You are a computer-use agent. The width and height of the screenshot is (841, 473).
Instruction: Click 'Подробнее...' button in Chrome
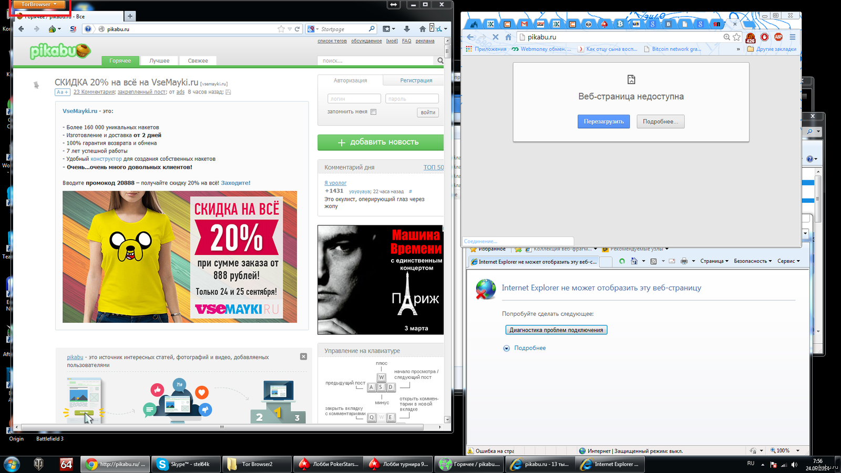point(661,121)
